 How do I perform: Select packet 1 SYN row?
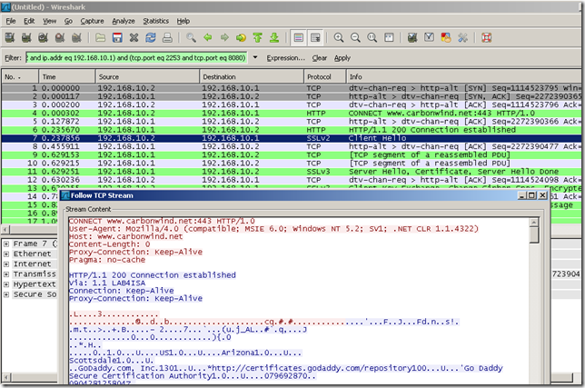point(292,88)
